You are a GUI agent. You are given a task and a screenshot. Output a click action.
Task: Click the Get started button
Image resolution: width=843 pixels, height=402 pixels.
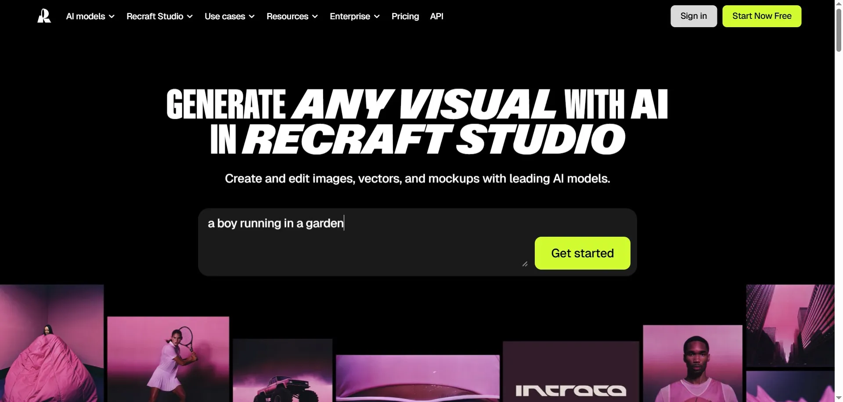(582, 253)
